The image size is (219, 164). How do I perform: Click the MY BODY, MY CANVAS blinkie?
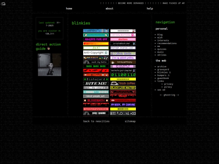pos(123,105)
